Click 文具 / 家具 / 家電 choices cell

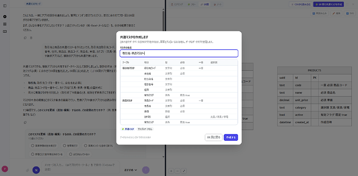219,117
